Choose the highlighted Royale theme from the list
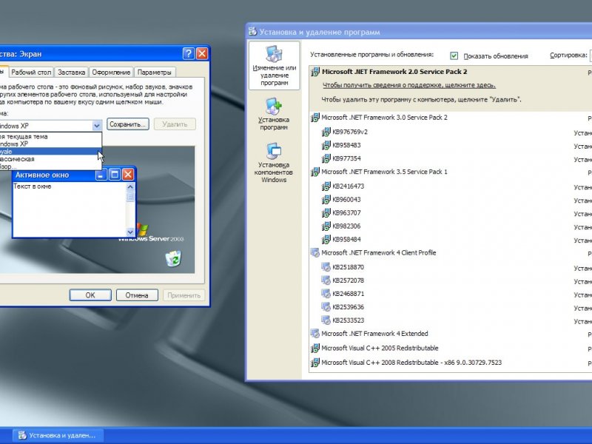This screenshot has width=592, height=444. [50, 152]
